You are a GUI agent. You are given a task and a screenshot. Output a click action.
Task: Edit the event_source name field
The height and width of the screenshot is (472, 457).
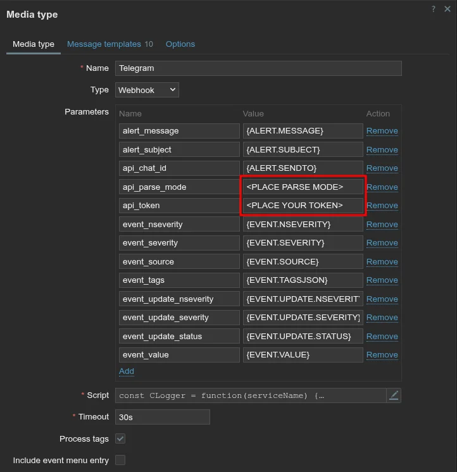[x=179, y=261]
